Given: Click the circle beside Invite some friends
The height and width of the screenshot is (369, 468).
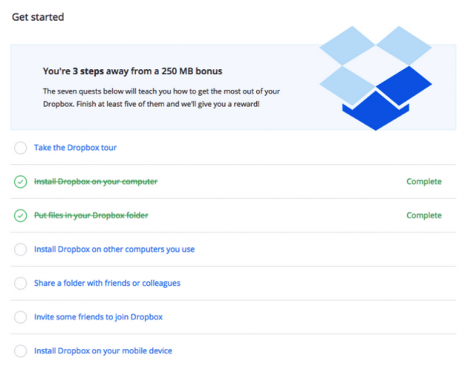Looking at the screenshot, I should pyautogui.click(x=21, y=317).
